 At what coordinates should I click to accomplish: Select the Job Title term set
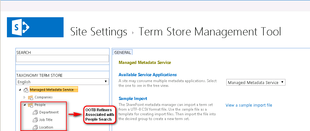coord(46,120)
